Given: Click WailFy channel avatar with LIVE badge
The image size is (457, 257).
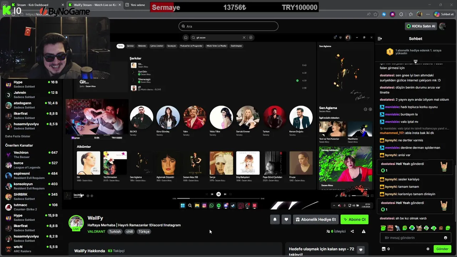Looking at the screenshot, I should point(76,223).
